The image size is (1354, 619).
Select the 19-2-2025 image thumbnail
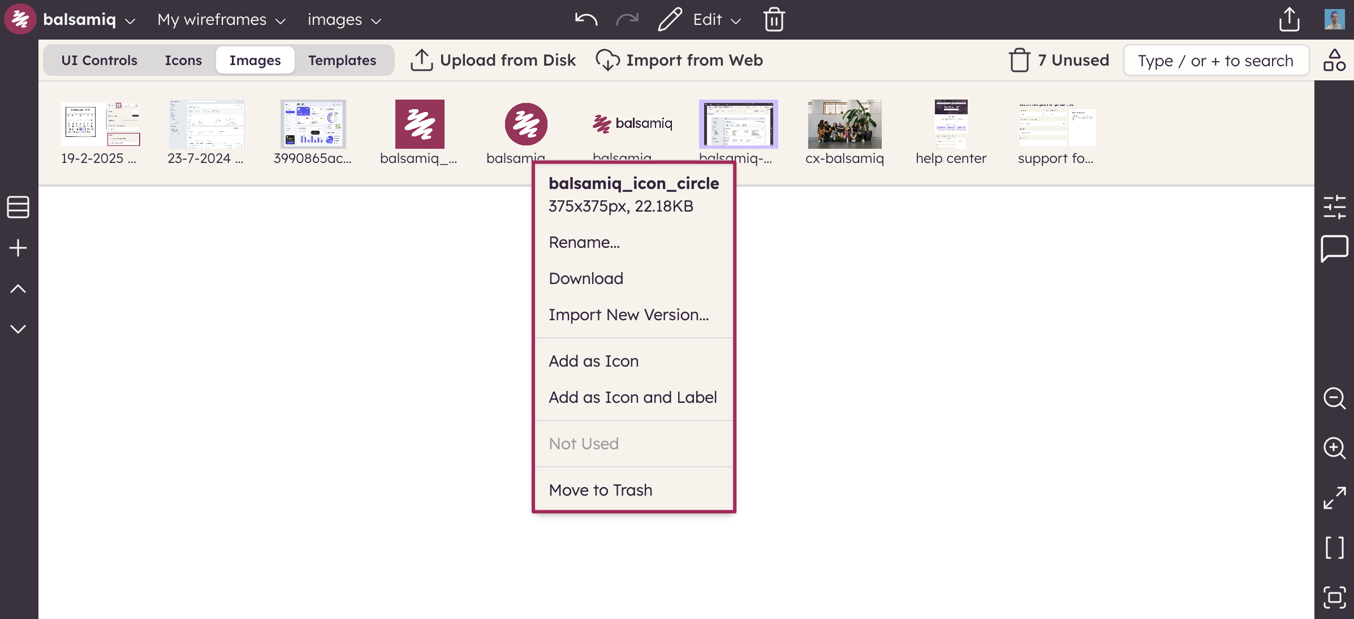pyautogui.click(x=100, y=124)
